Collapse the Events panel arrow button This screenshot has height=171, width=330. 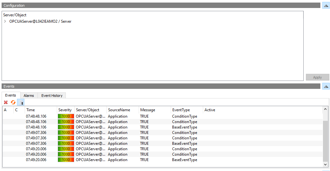point(326,86)
